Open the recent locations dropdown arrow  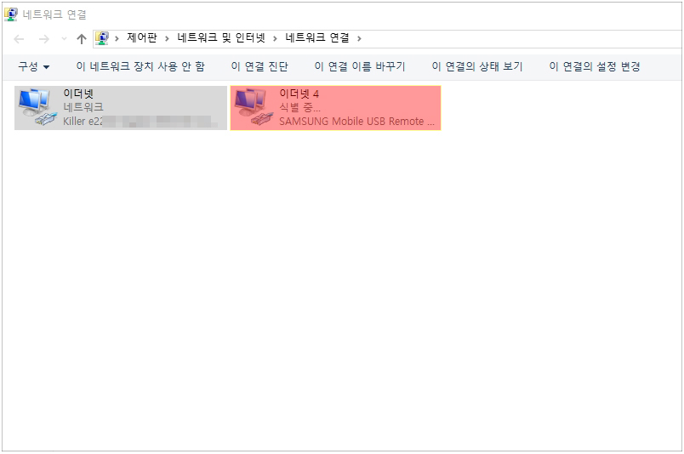coord(64,39)
